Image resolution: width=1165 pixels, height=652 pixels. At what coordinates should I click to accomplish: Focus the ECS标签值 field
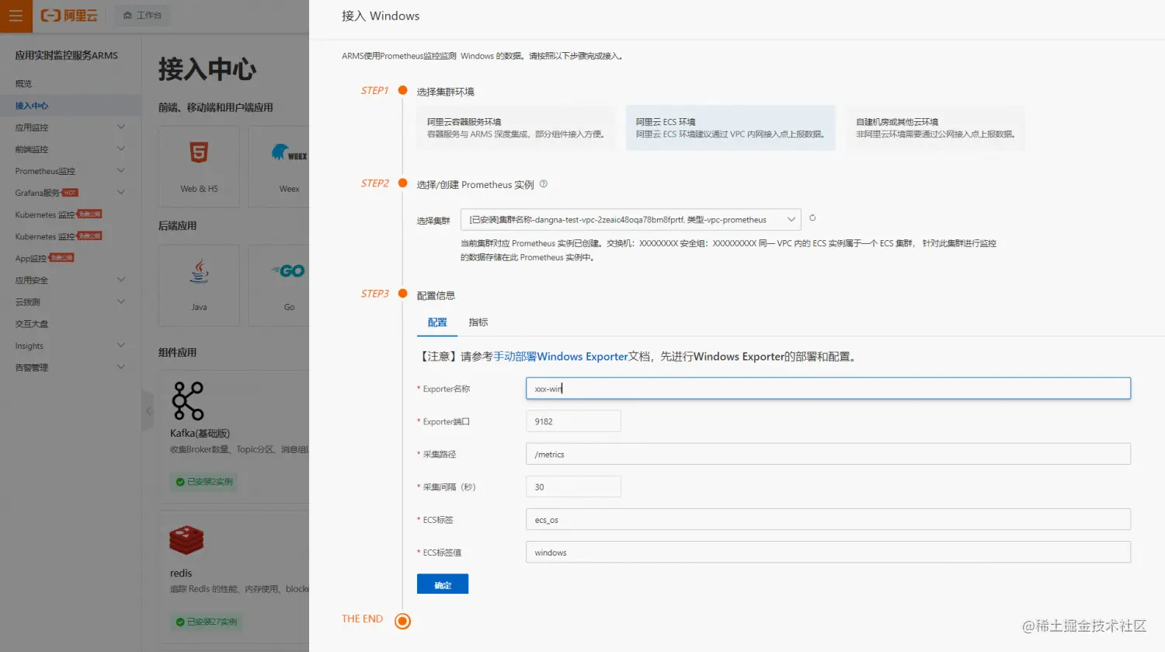pyautogui.click(x=828, y=553)
